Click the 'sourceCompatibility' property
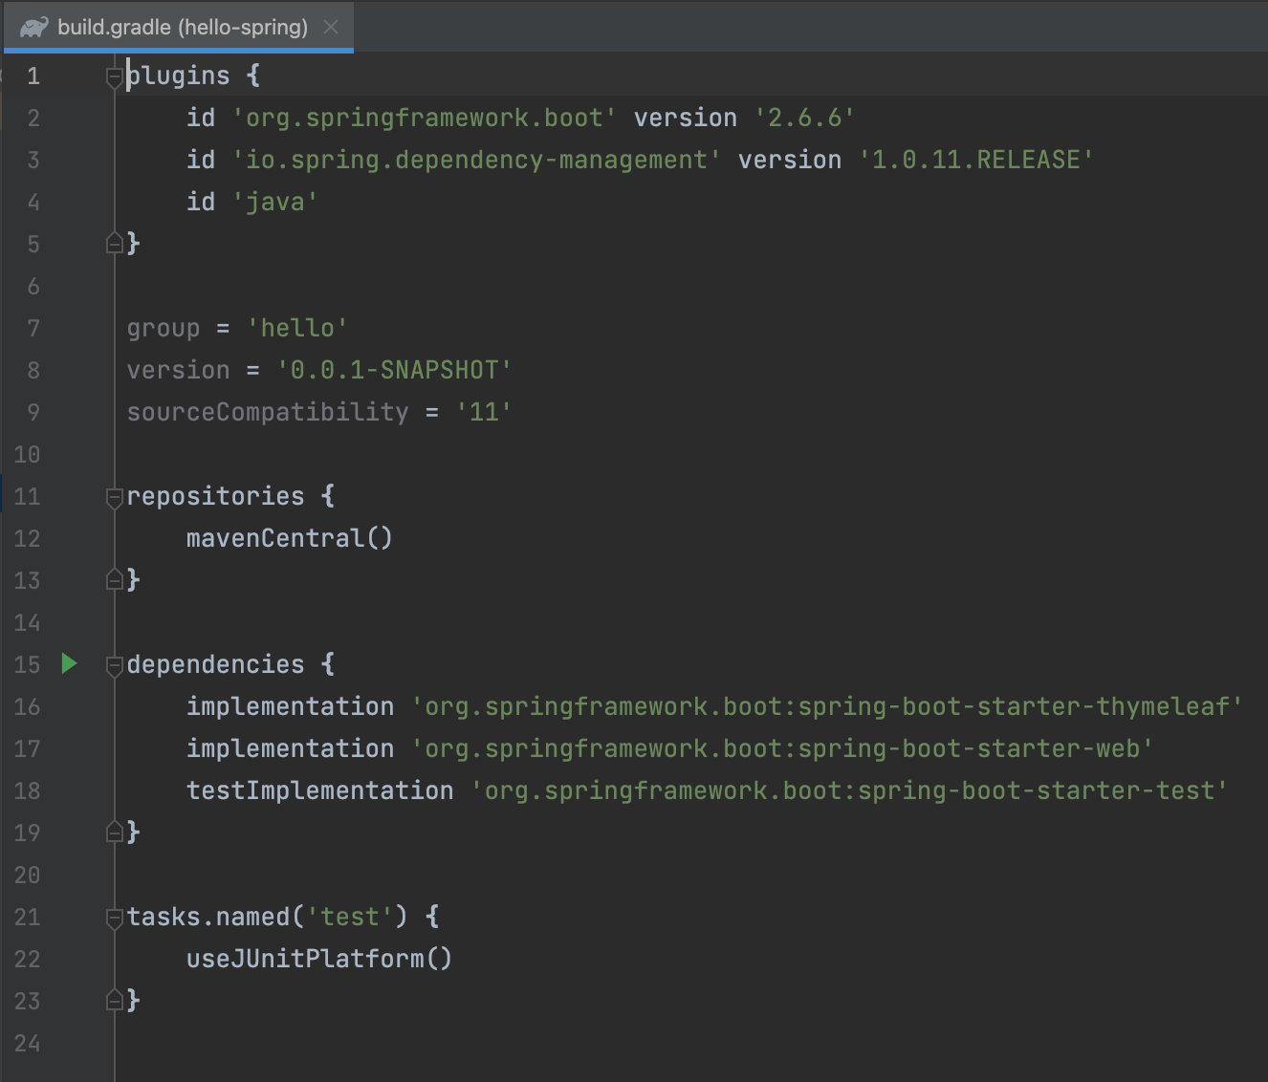 tap(268, 412)
